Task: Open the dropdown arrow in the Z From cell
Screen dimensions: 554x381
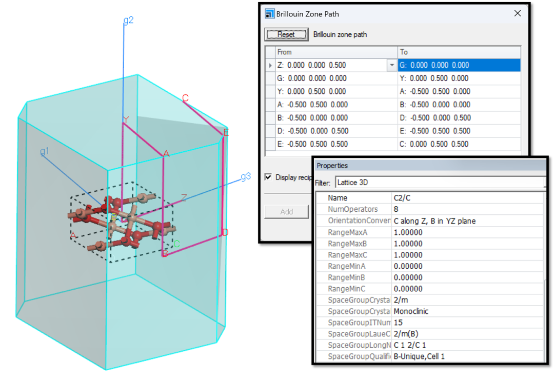Action: point(391,65)
